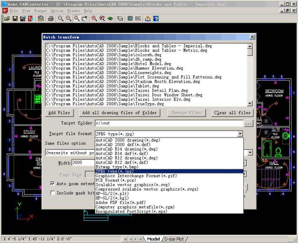Screen dimensions: 298x243
Task: Click inside the Target folder text field
Action: (x=169, y=123)
